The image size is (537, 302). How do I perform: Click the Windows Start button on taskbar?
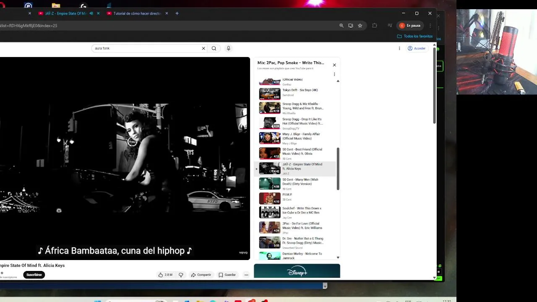(x=98, y=300)
